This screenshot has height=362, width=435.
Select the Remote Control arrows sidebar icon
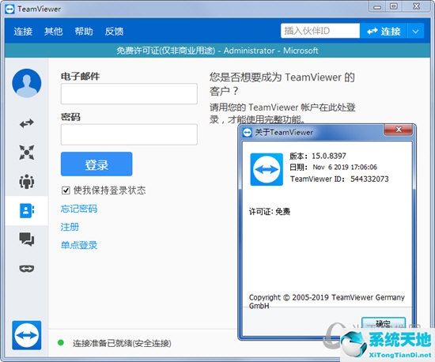pos(27,123)
